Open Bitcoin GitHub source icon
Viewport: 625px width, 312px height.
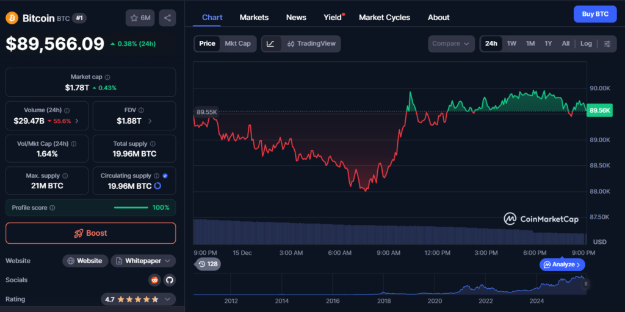click(x=169, y=280)
